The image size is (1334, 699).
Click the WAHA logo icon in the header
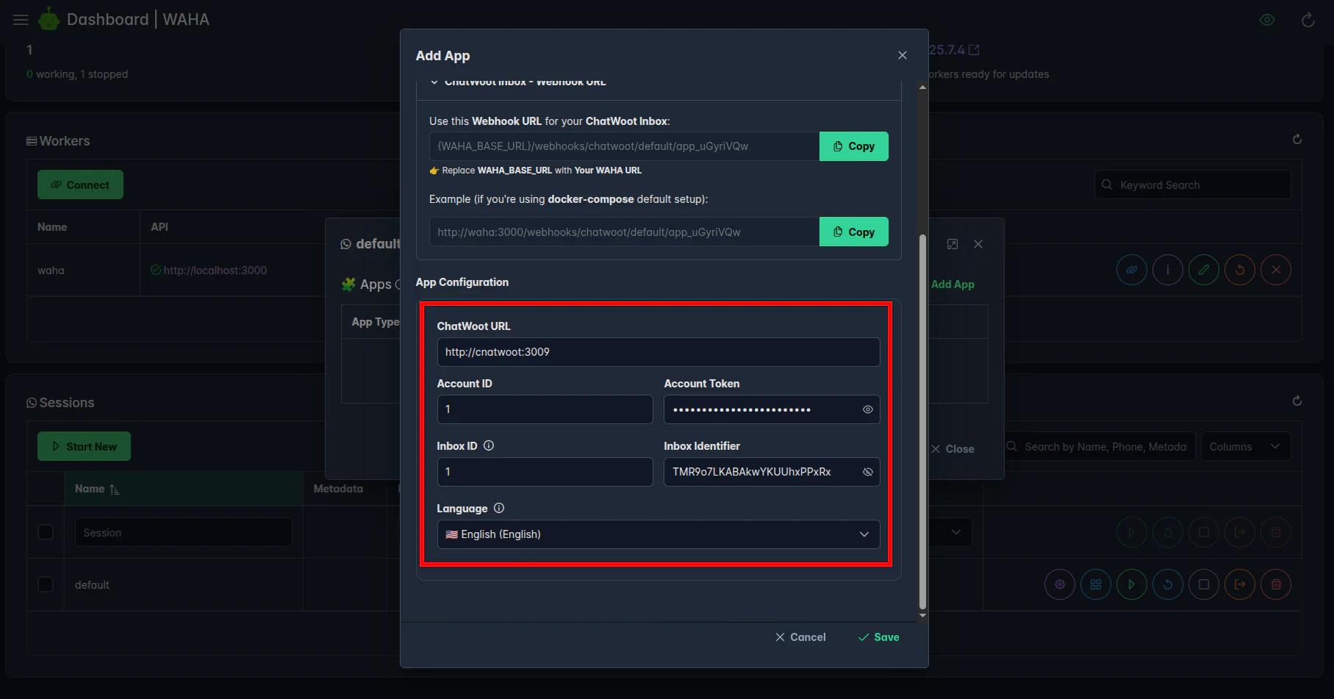49,19
